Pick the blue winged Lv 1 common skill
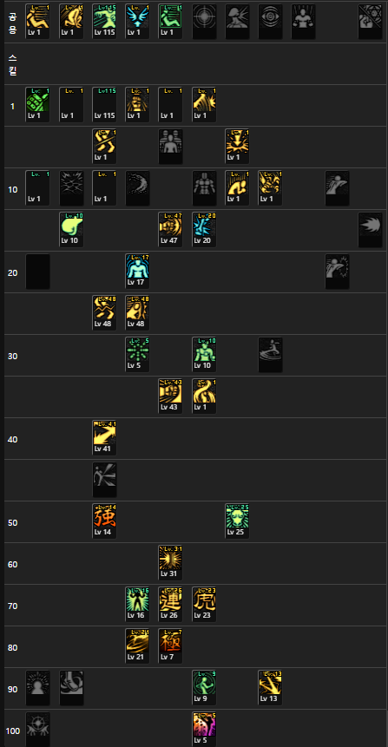This screenshot has width=388, height=747. [x=137, y=22]
